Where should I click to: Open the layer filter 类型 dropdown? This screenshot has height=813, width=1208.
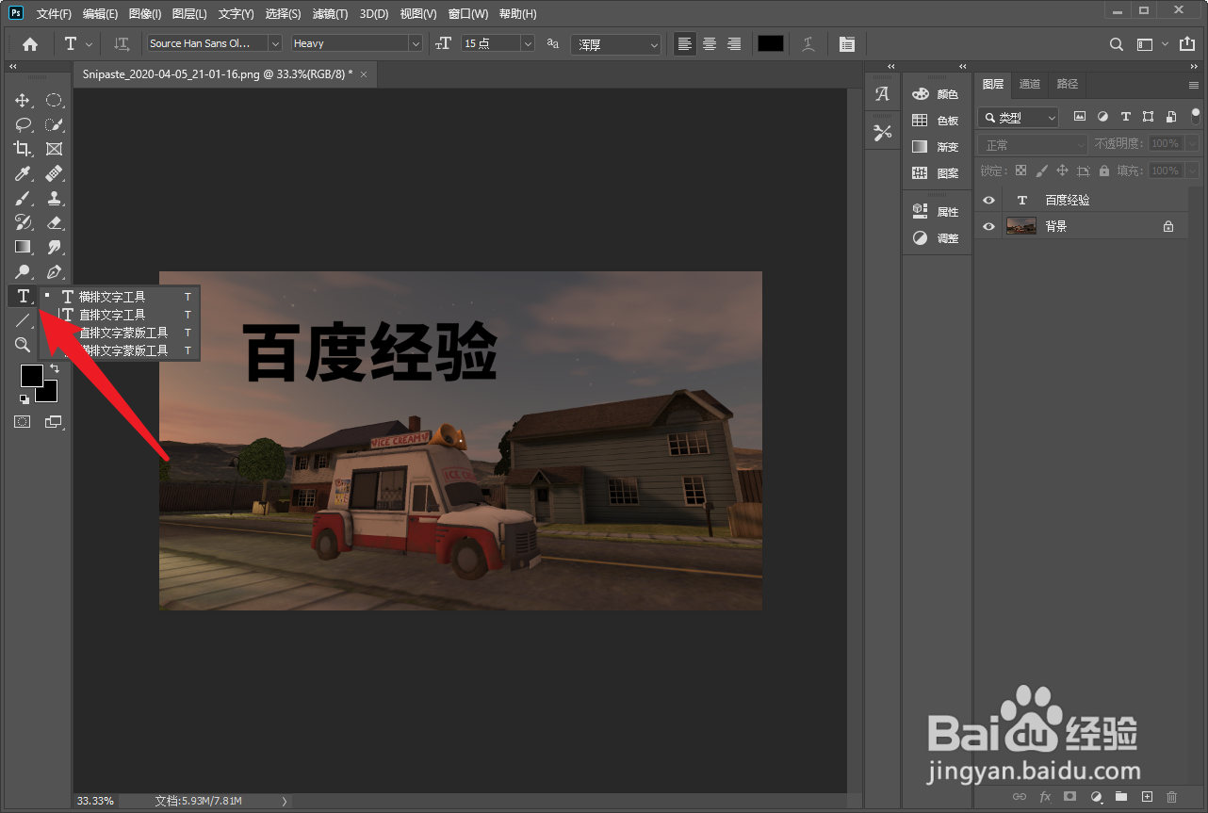(x=1019, y=118)
